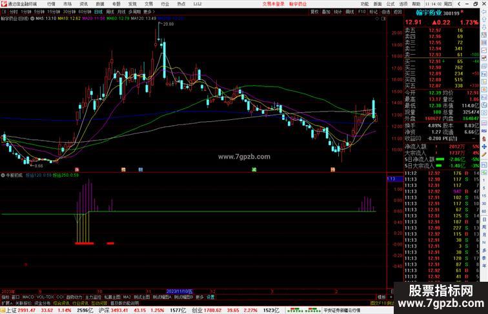Viewport: 488px width, 314px height.
Task: Select the VOL-TDX indicator tab
Action: [45, 297]
